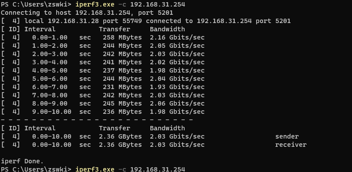
Task: Click the 2.16 Gbits/sec bandwidth value
Action: coord(177,37)
